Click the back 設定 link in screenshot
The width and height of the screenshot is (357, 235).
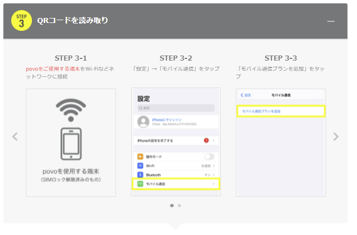pos(245,95)
